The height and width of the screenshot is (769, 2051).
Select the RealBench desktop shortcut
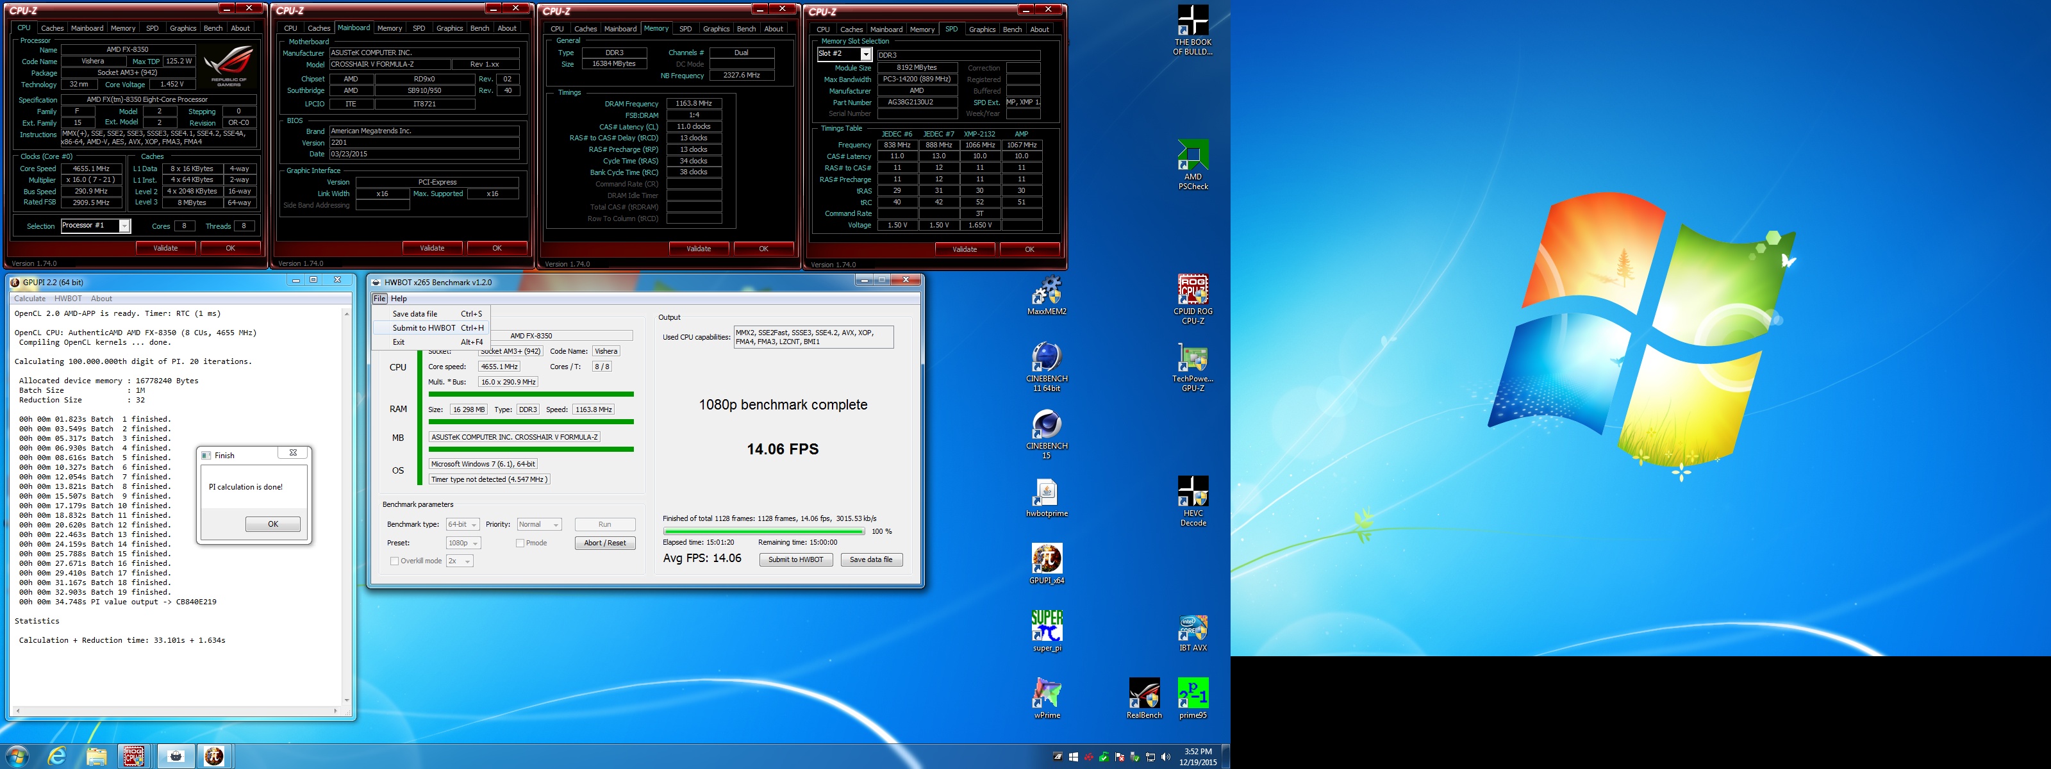1143,698
